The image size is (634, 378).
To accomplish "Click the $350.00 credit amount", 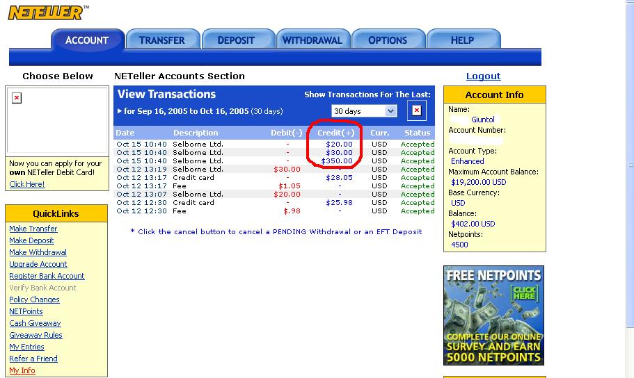I will pos(337,161).
